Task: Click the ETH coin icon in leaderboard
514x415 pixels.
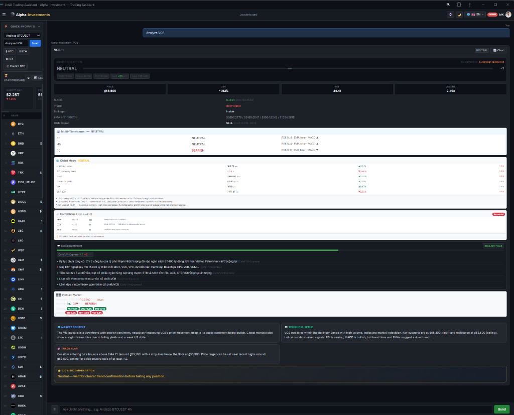Action: coord(13,134)
